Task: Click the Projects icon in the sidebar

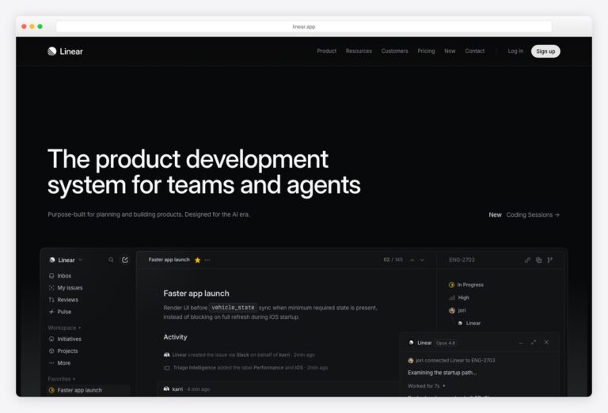Action: [51, 350]
